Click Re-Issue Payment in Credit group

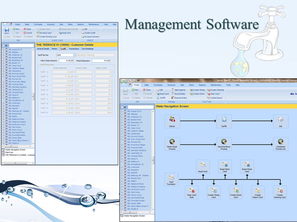pos(90,37)
